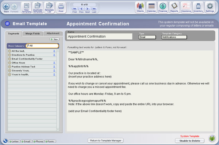The width and height of the screenshot is (219, 145).
Task: Select segment text 'Office Hours'
Action: click(x=18, y=63)
